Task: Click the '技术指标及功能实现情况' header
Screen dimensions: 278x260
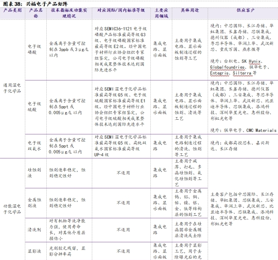Action: pyautogui.click(x=69, y=13)
